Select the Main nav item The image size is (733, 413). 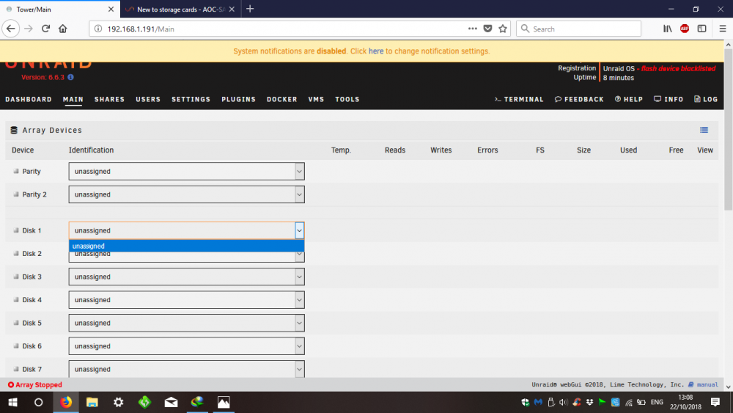tap(73, 99)
